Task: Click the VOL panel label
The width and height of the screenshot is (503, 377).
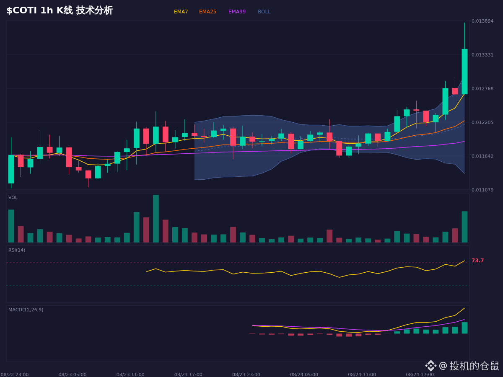Action: 13,198
